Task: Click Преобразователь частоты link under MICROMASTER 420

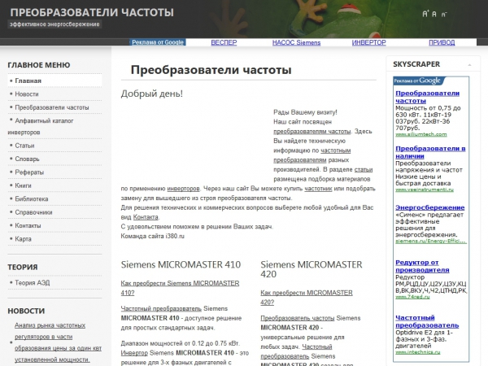Action: (298, 318)
